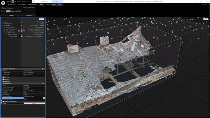Switch to the ALIGNMENT ribbon tab

tap(22, 5)
